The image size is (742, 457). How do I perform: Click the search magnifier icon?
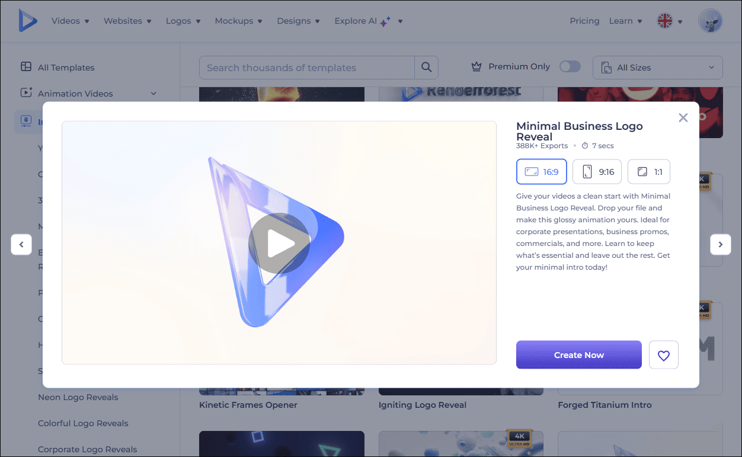tap(426, 67)
